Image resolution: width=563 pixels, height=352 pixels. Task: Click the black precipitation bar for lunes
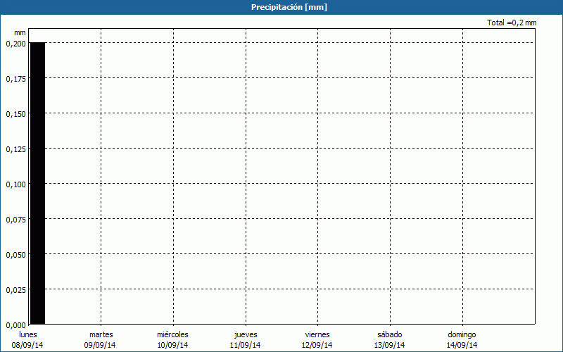point(38,183)
